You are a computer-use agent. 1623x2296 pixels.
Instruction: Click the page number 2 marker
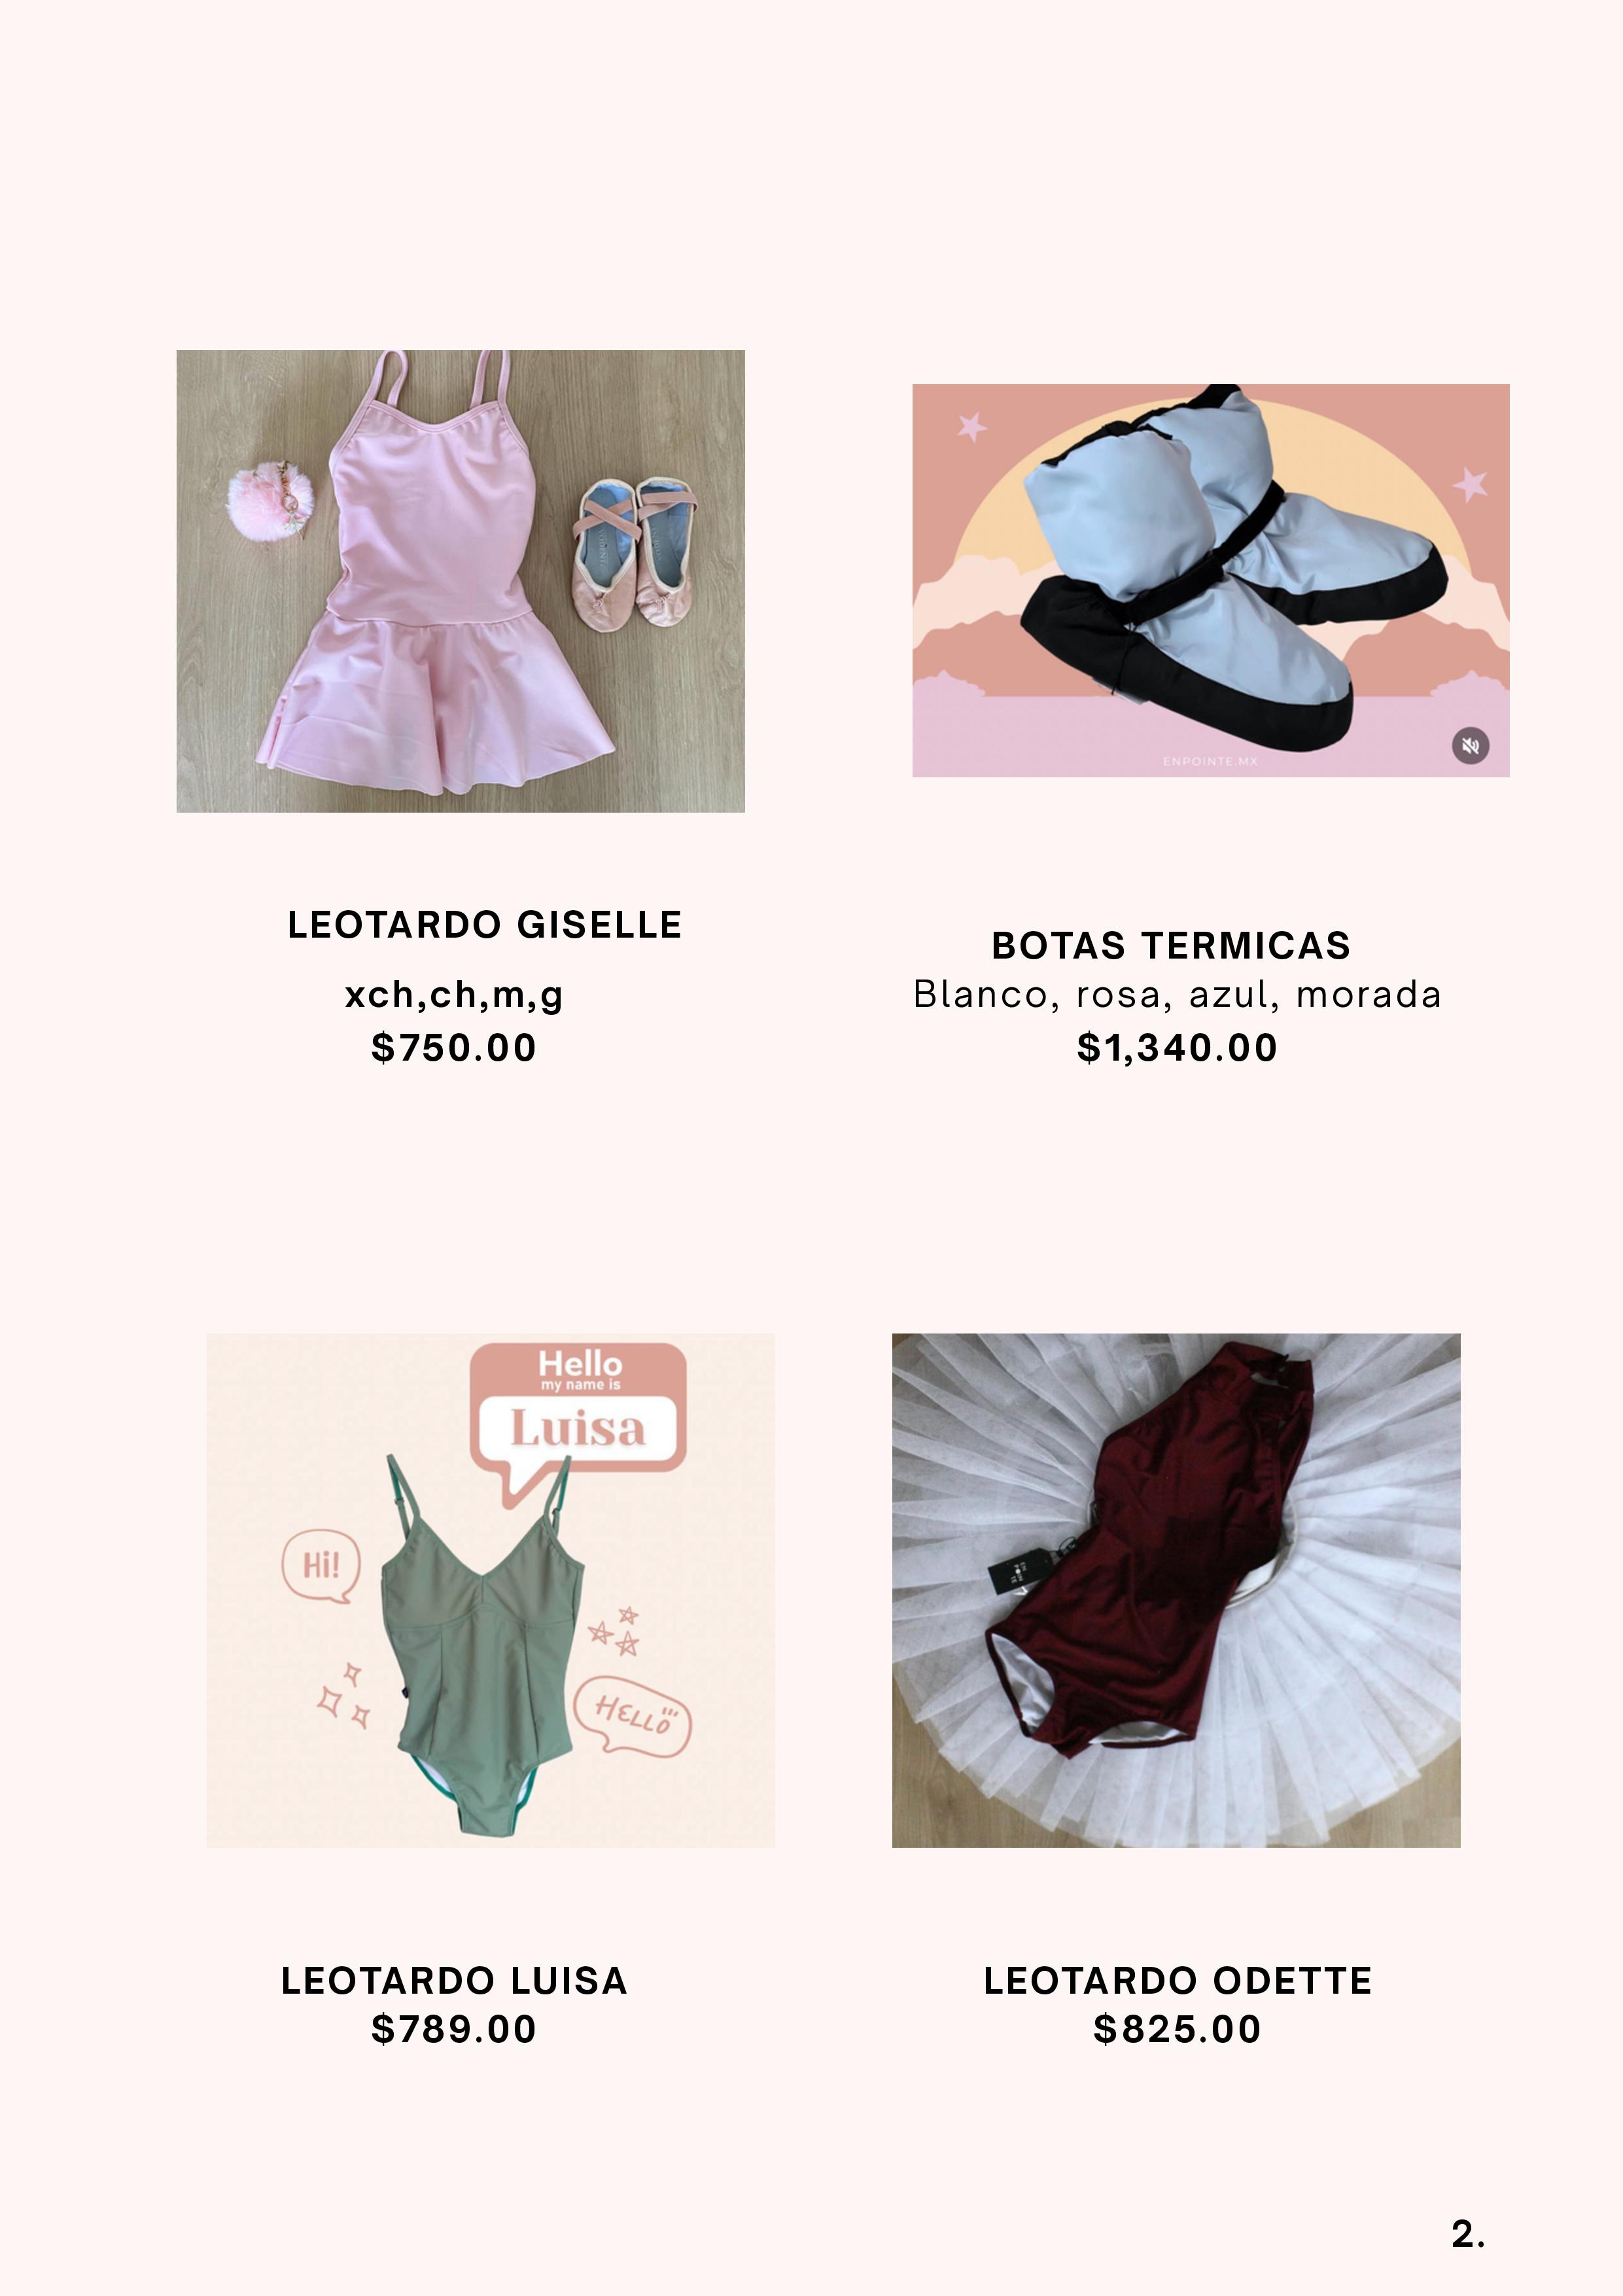tap(1468, 2234)
